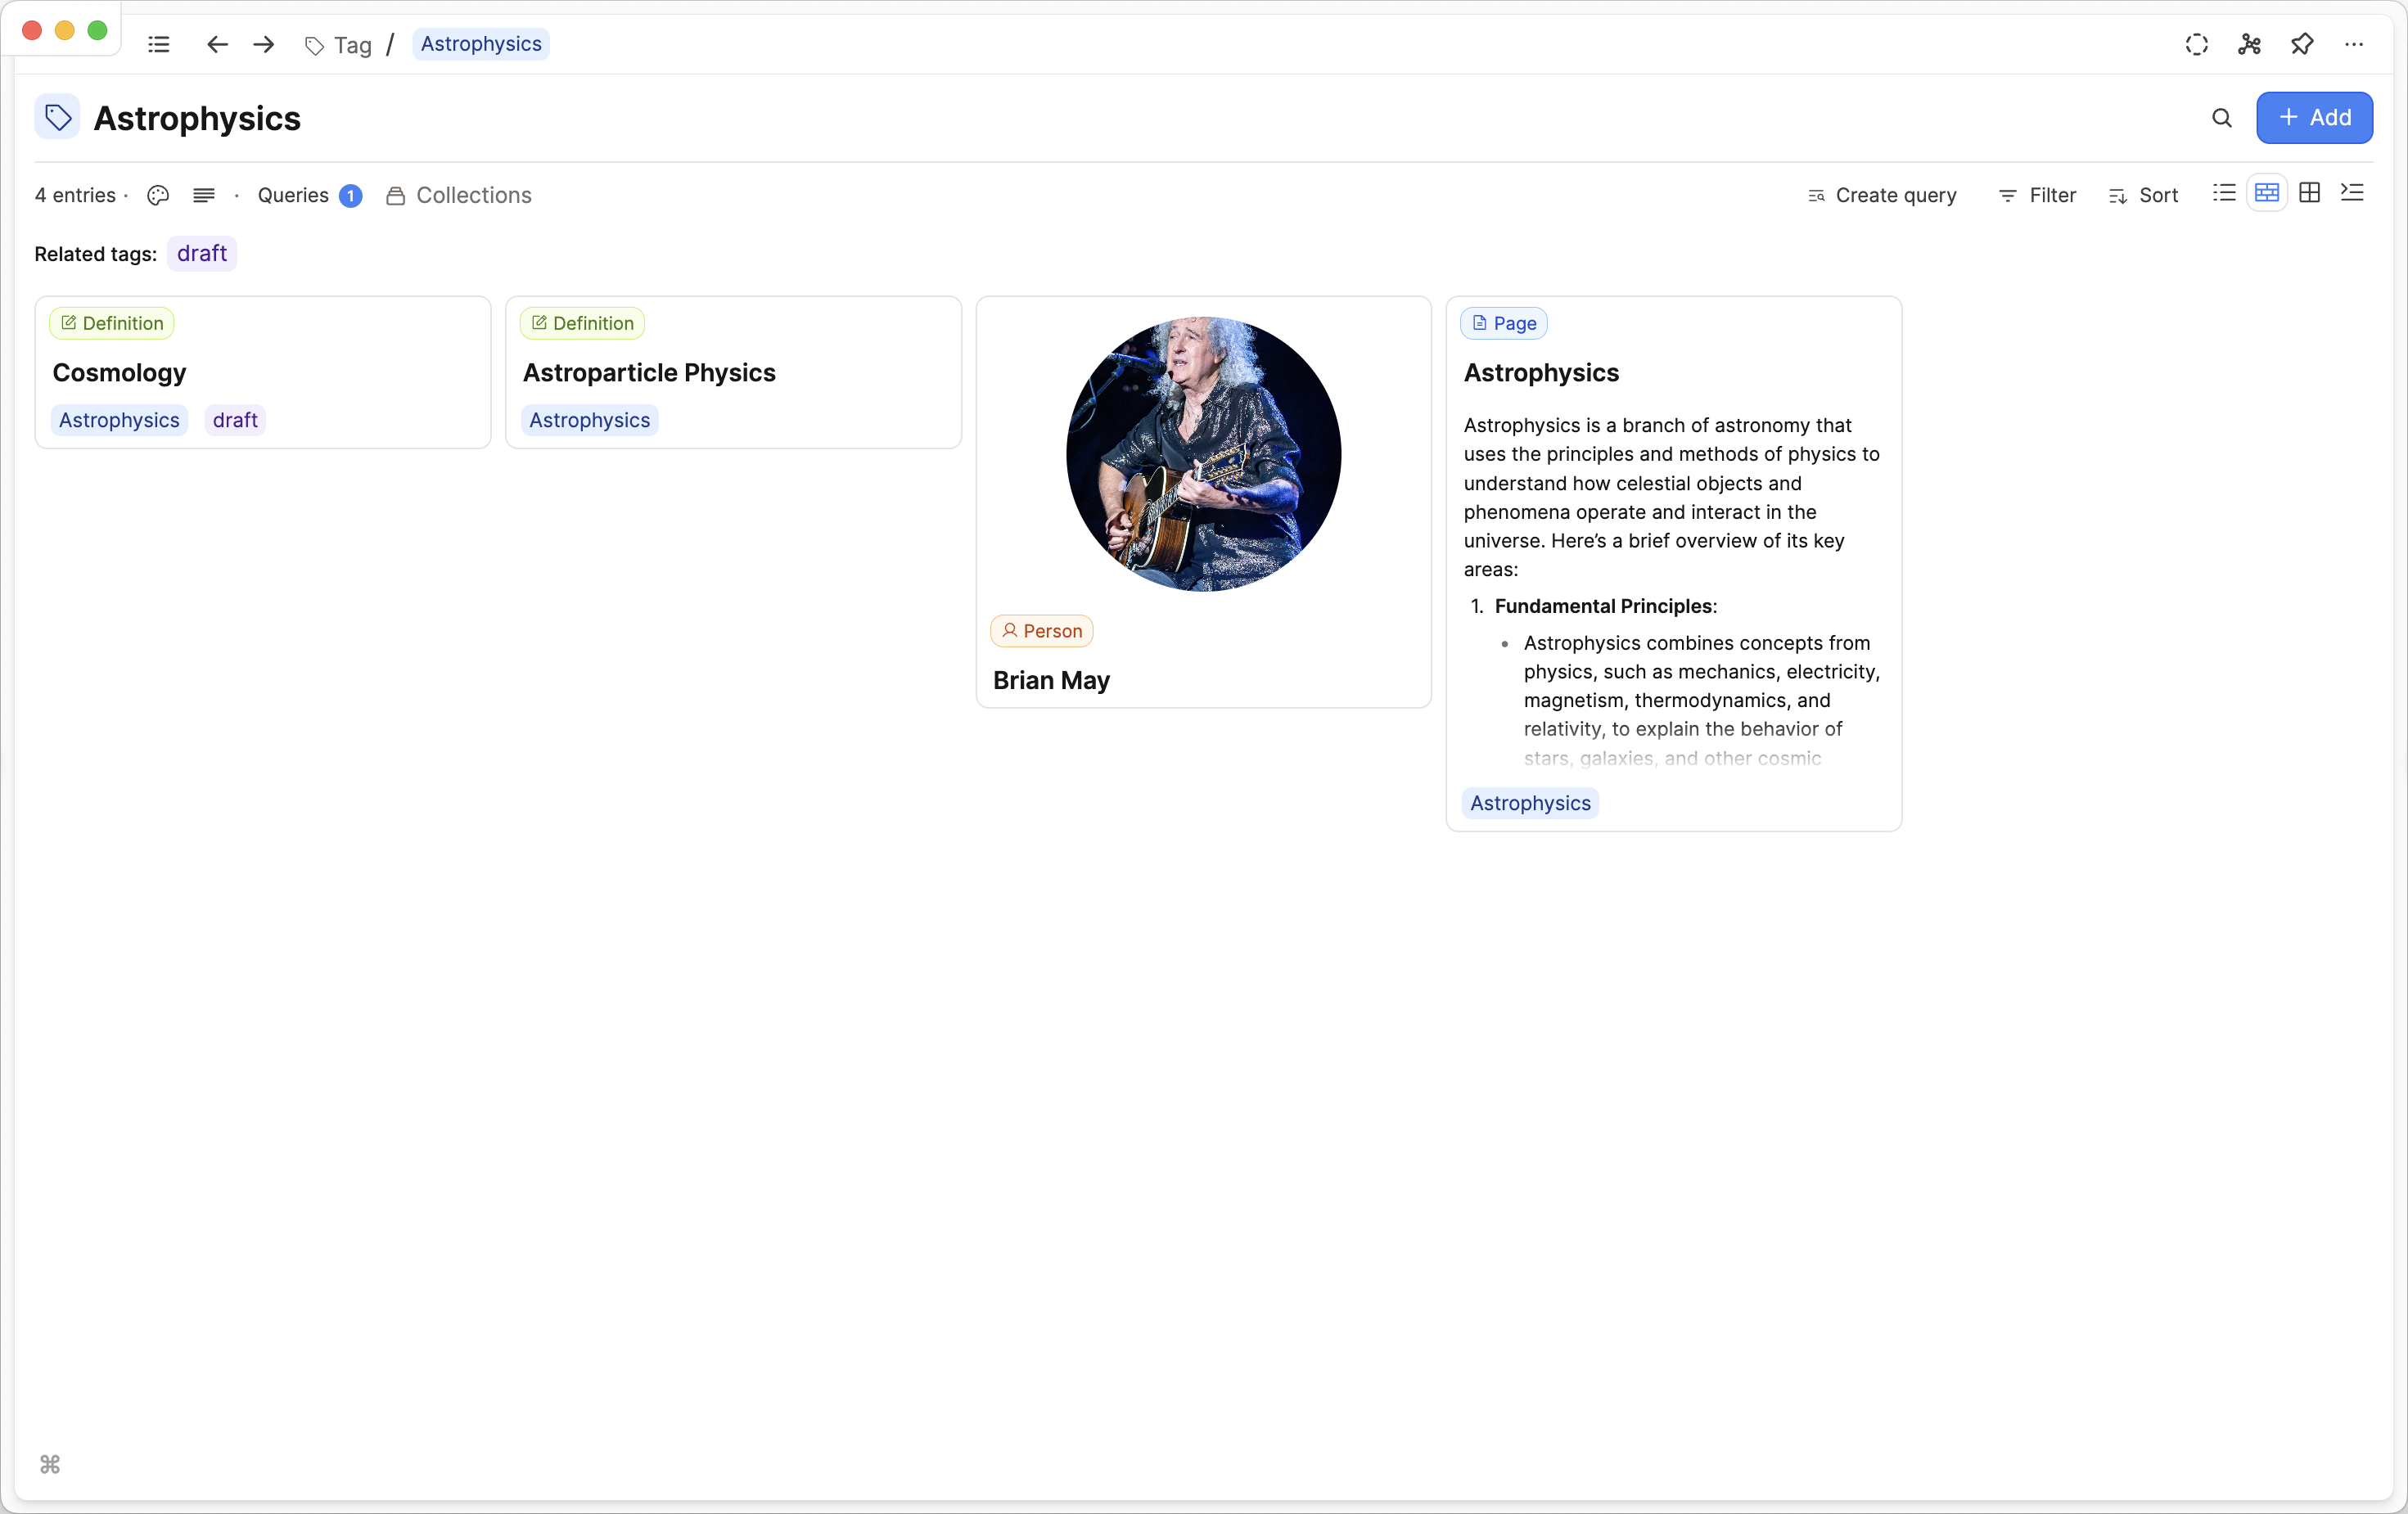This screenshot has height=1514, width=2408.
Task: Click the Queries count badge
Action: tap(350, 196)
